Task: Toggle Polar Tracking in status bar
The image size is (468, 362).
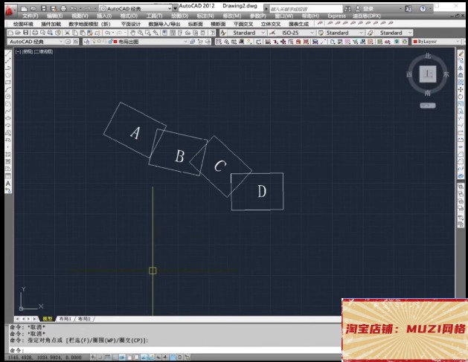Action: tap(122, 357)
